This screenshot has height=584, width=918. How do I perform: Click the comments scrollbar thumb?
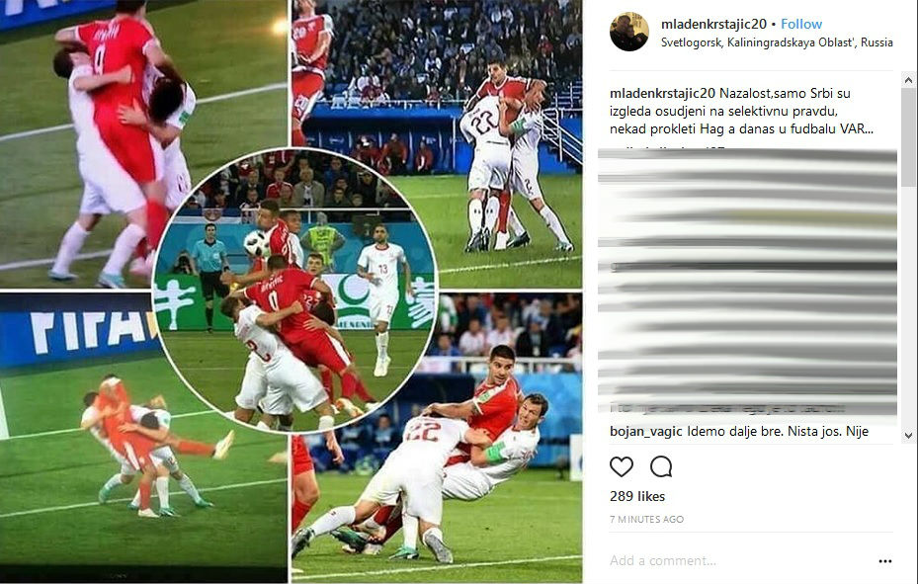pyautogui.click(x=909, y=137)
